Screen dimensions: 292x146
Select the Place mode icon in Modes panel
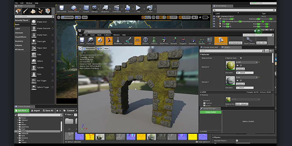pyautogui.click(x=18, y=11)
